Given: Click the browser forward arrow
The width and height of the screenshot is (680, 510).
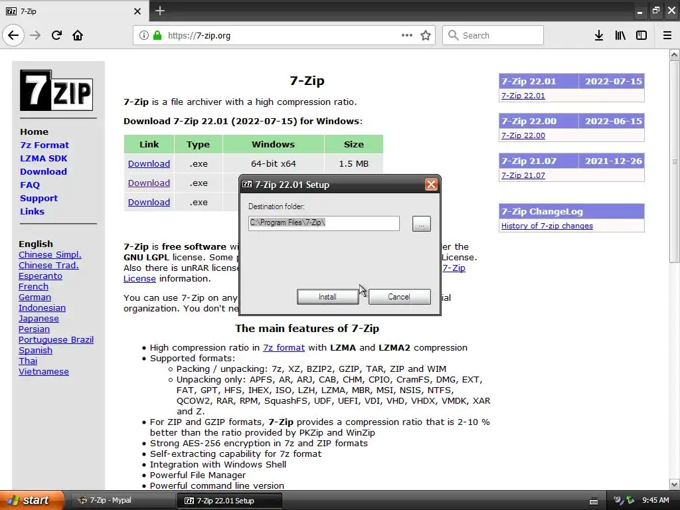Looking at the screenshot, I should pyautogui.click(x=35, y=35).
